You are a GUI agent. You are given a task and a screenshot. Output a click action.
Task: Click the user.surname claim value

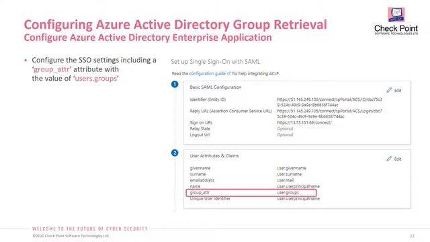pos(290,174)
